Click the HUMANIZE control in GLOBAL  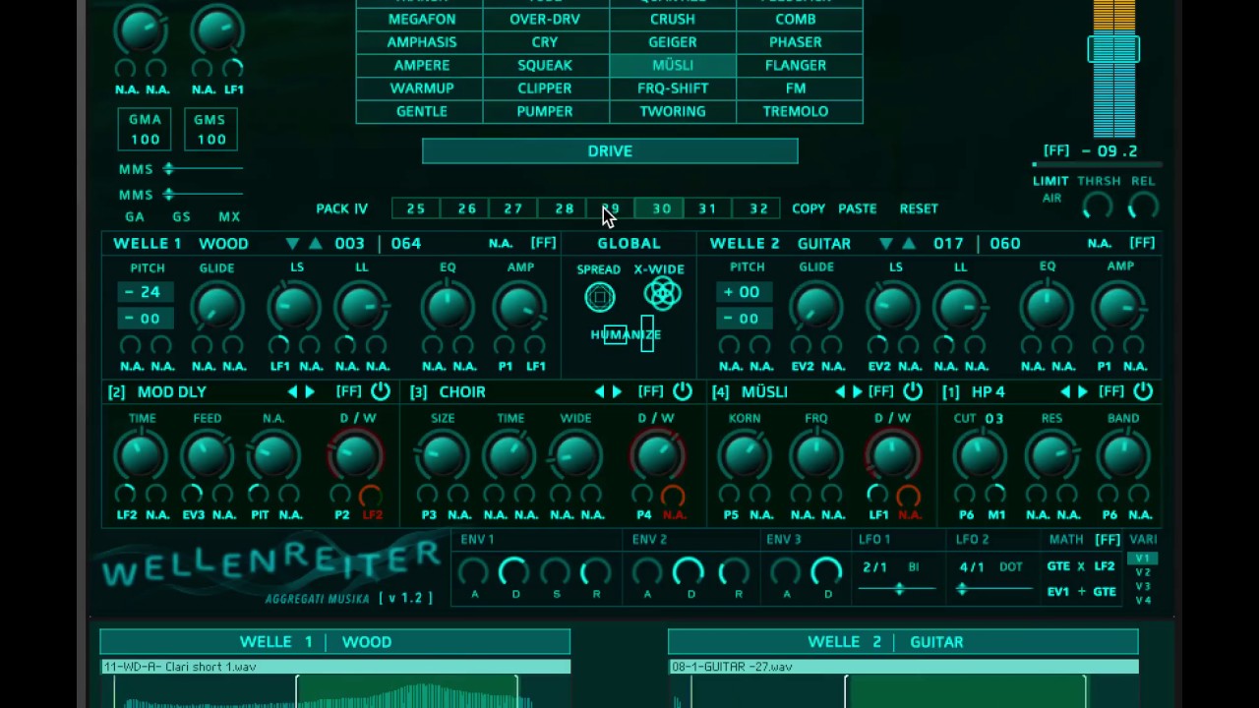[x=626, y=334]
